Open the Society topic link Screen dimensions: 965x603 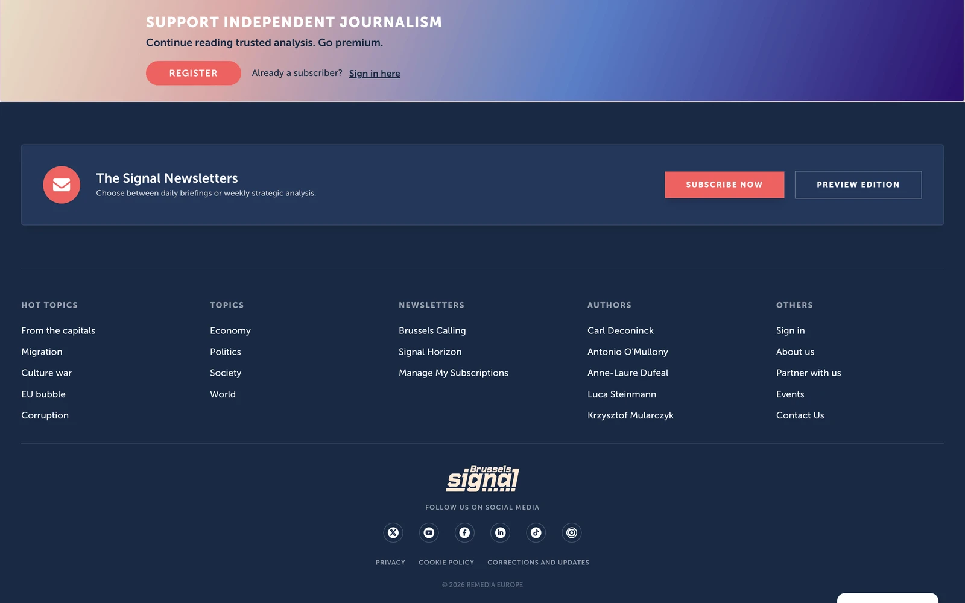pos(226,373)
